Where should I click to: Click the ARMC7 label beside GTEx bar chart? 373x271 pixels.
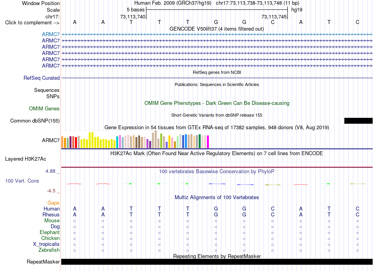[51, 140]
